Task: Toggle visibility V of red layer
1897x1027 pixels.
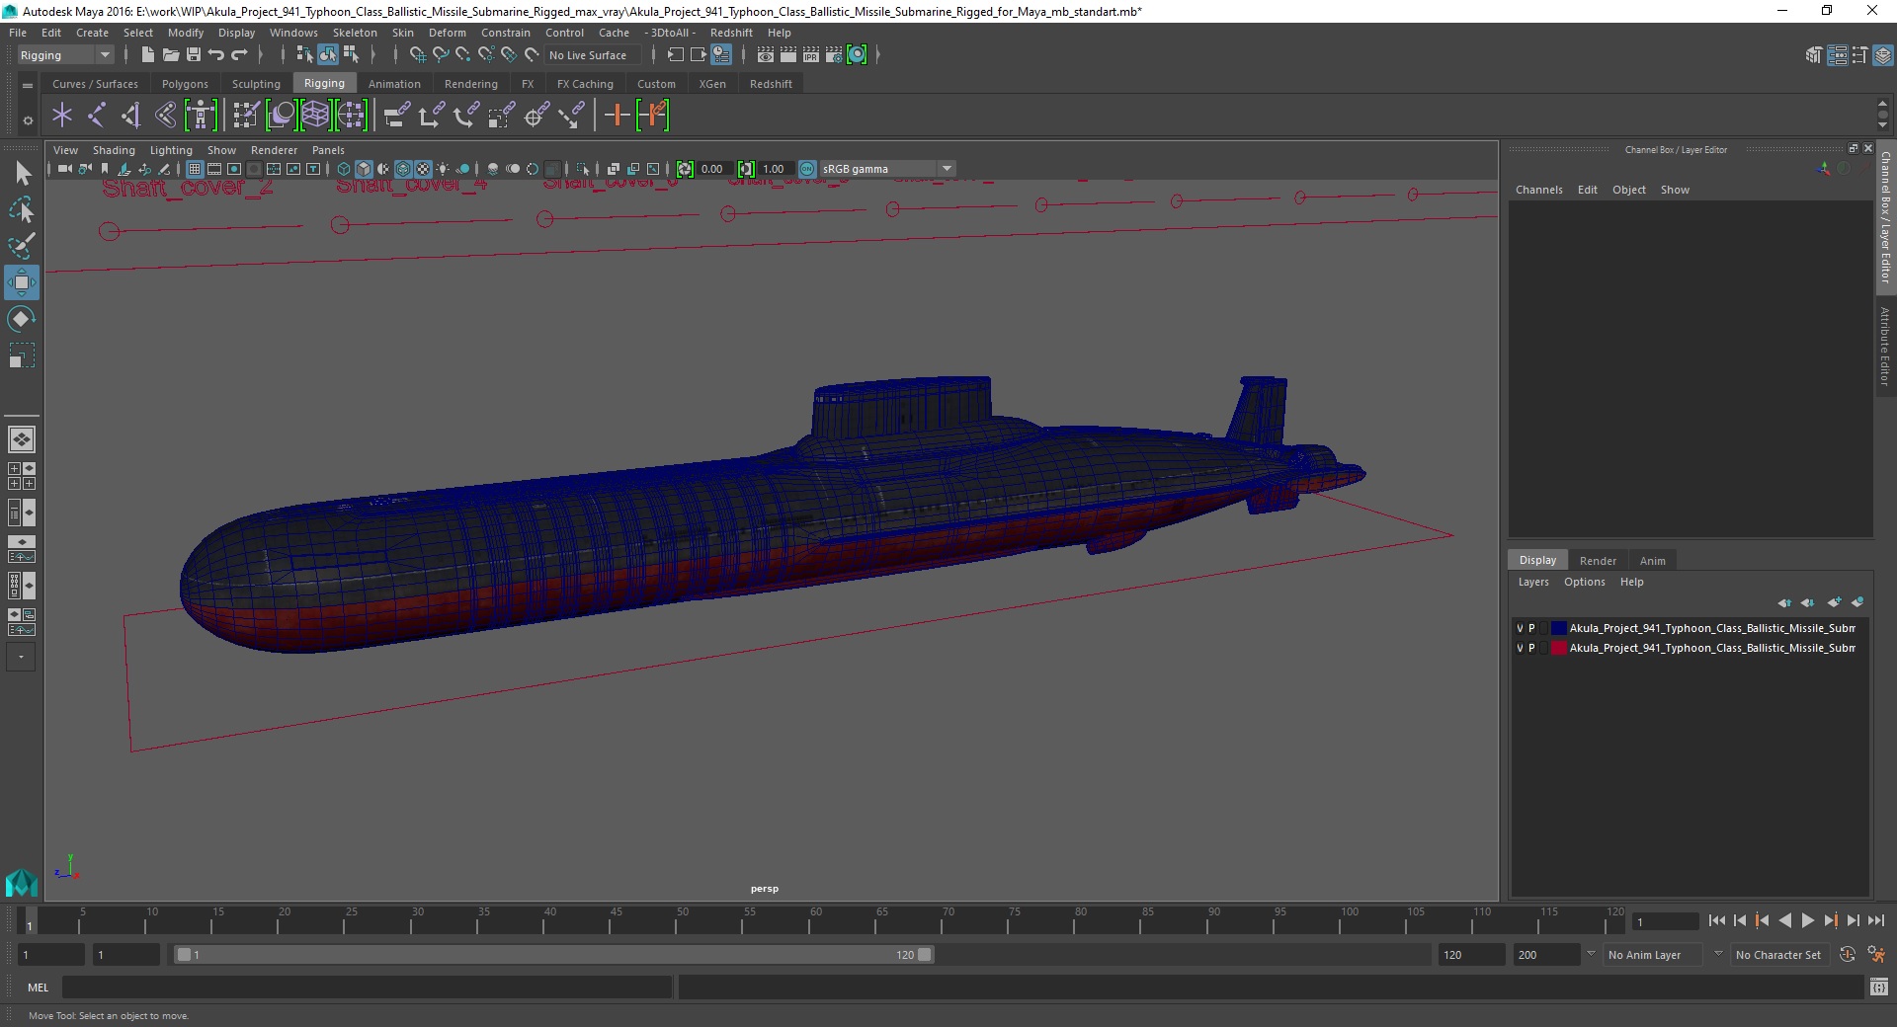Action: tap(1520, 648)
